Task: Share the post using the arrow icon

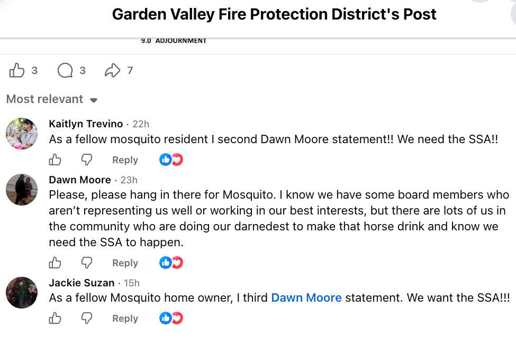Action: click(113, 70)
